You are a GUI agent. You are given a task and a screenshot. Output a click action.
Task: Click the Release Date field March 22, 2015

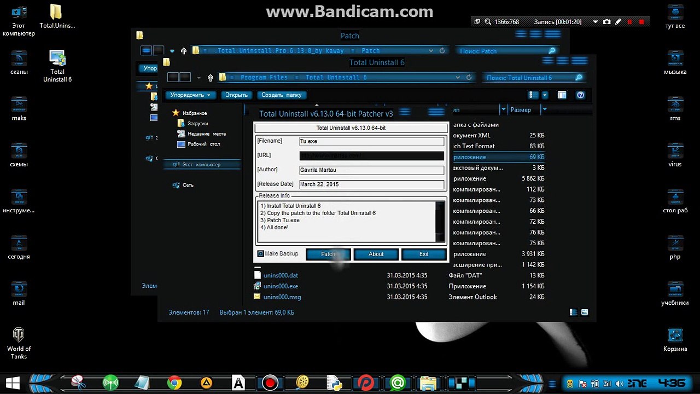coord(371,184)
